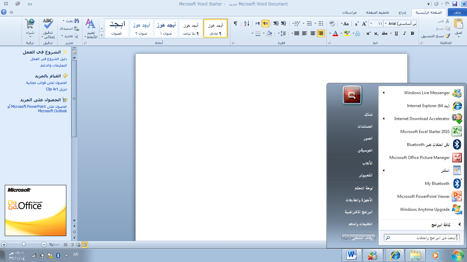Click the Find binoculars (بحث) icon
Image resolution: width=467 pixels, height=262 pixels.
(x=76, y=21)
